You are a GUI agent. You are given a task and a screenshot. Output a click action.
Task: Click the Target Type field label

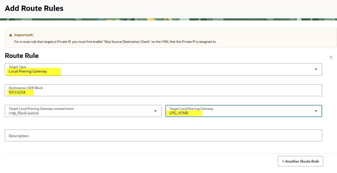(x=17, y=67)
